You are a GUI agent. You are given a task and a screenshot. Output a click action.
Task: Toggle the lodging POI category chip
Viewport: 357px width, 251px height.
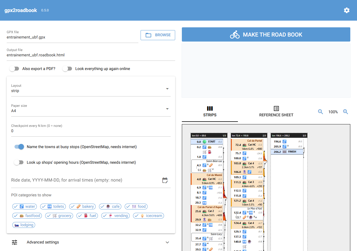coord(24,225)
